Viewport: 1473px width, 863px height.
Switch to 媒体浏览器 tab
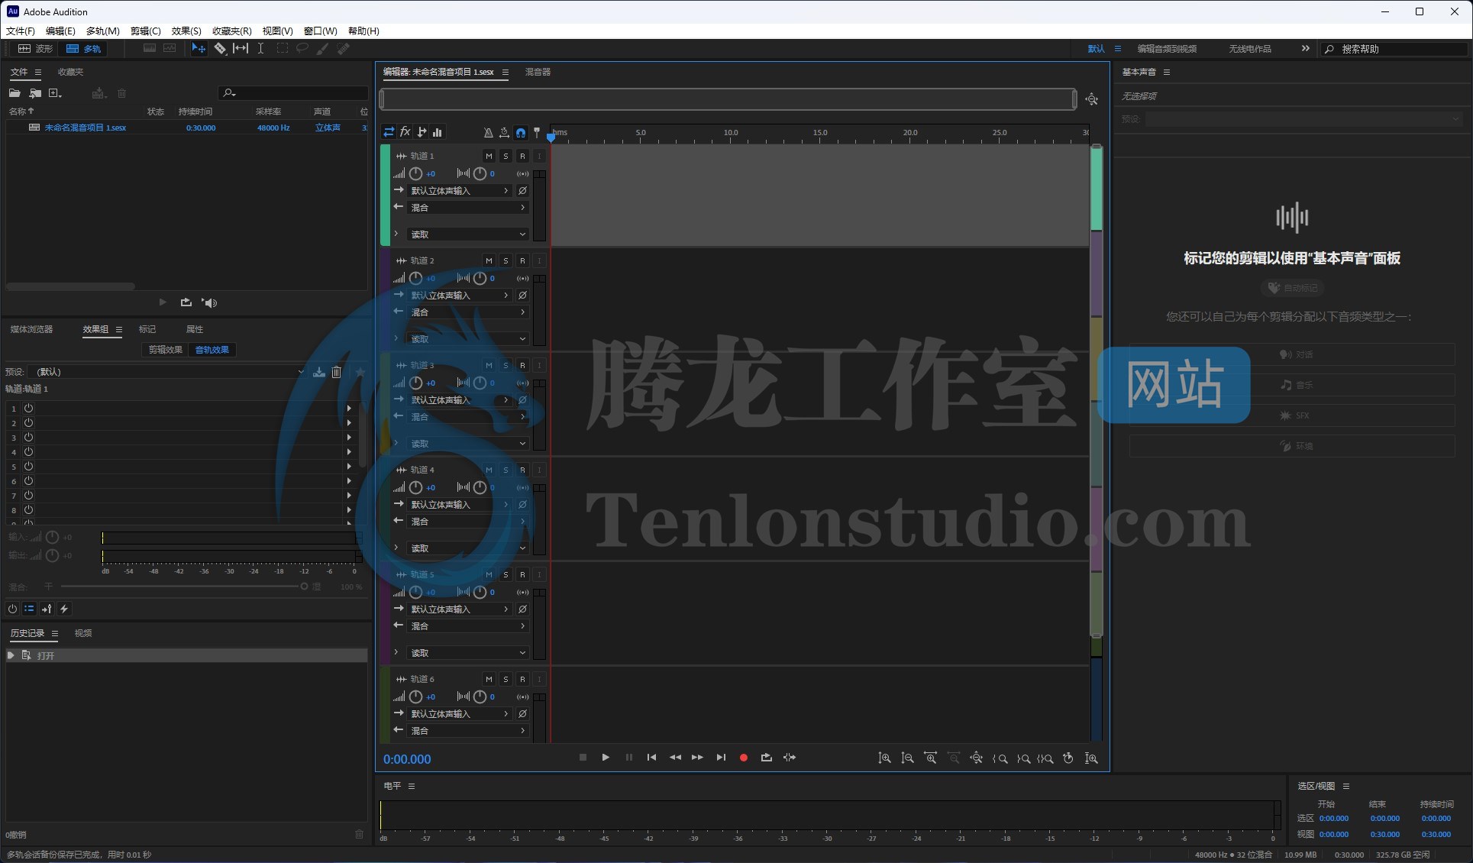31,329
